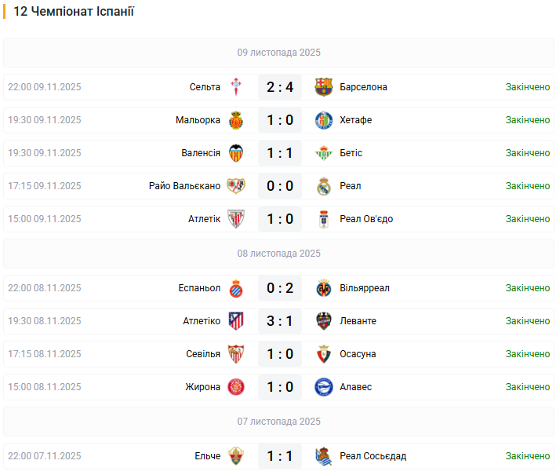Click the Alavés team name

coord(356,387)
